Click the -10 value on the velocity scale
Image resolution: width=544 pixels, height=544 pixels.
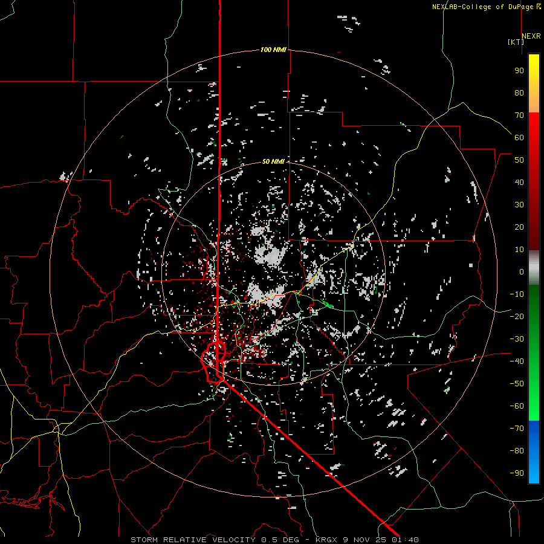[517, 294]
